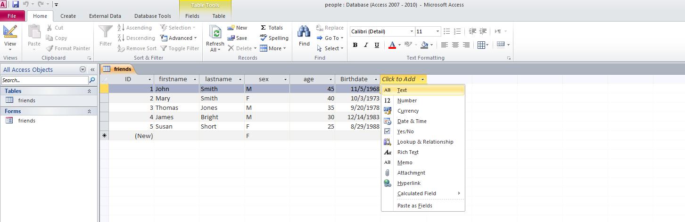Image resolution: width=685 pixels, height=222 pixels.
Task: Open the More dropdown in Records
Action: (x=273, y=48)
